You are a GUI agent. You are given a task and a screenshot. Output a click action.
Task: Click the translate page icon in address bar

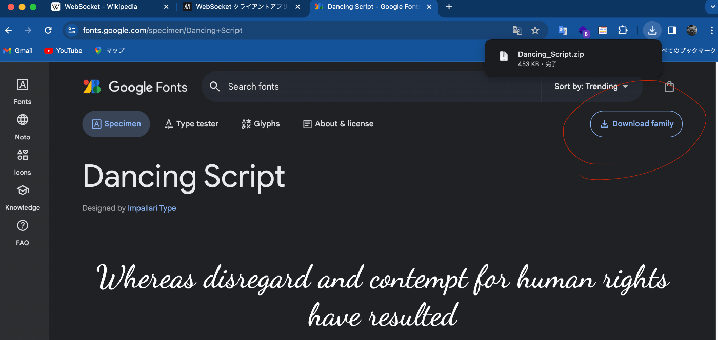point(517,30)
